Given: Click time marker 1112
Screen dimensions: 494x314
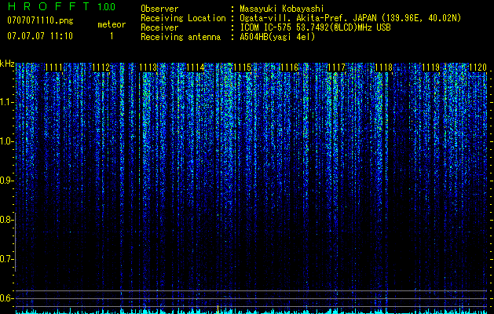Looking at the screenshot, I should pos(101,68).
